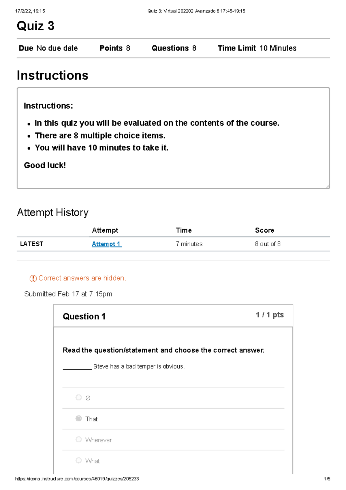Click the Attempt column header
This screenshot has height=490, width=346.
click(x=105, y=230)
